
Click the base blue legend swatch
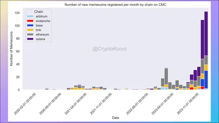point(30,25)
